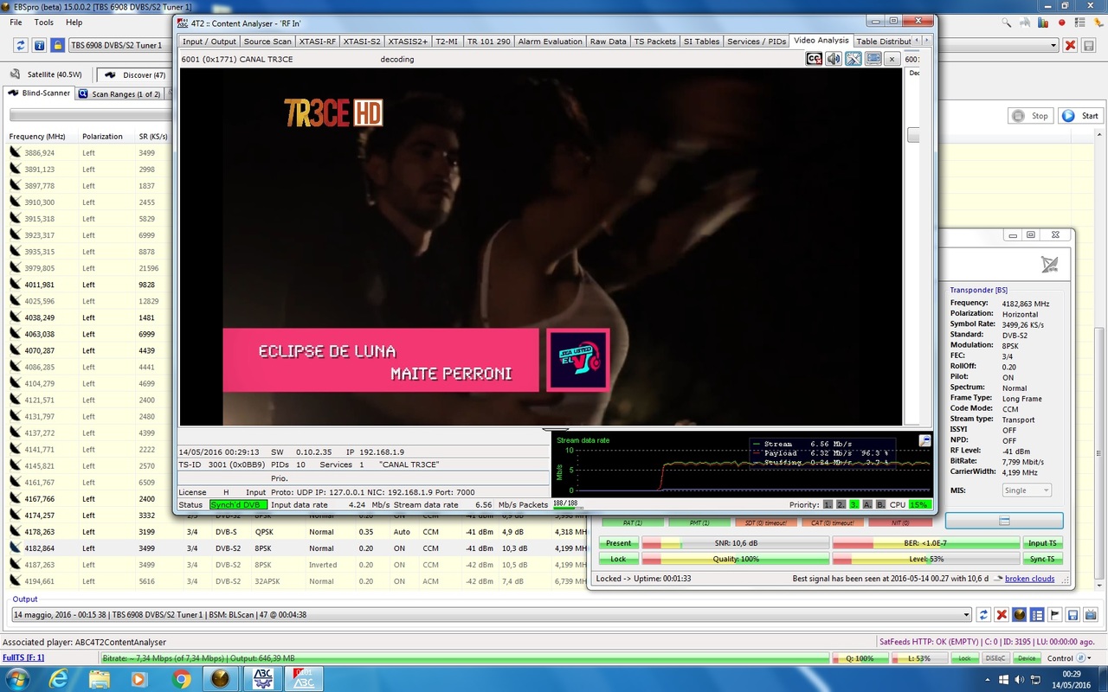Open video tools wrench icon in Content Analyser
The image size is (1108, 692).
pos(854,59)
